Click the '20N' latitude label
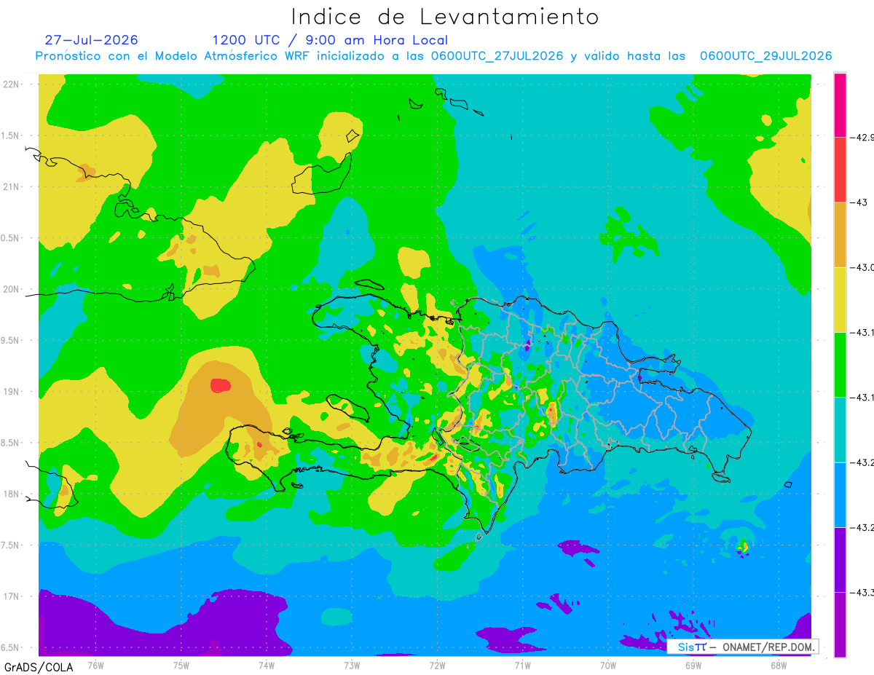The width and height of the screenshot is (874, 675). (12, 289)
